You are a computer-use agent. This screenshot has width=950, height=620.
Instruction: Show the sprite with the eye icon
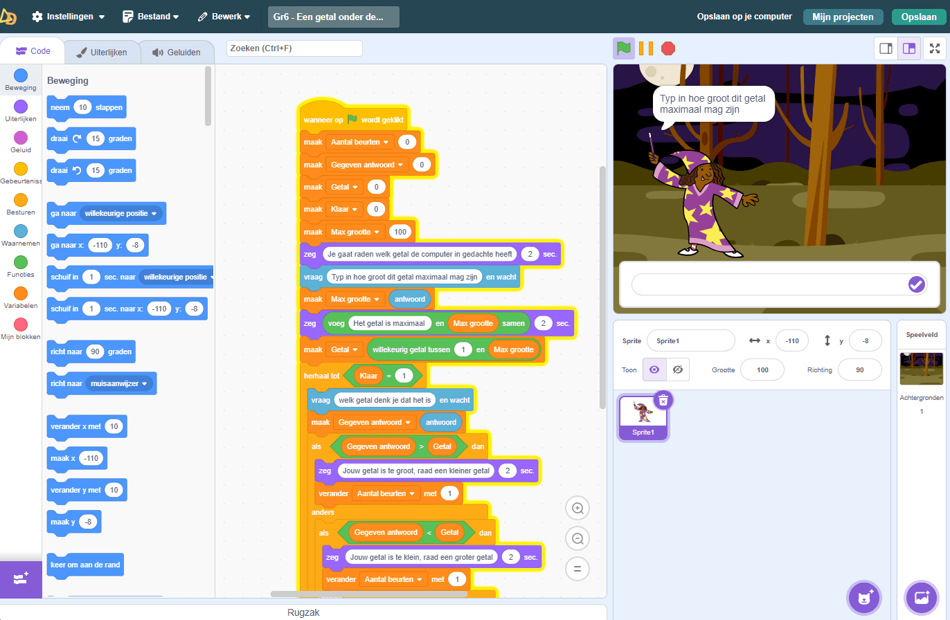pyautogui.click(x=654, y=370)
